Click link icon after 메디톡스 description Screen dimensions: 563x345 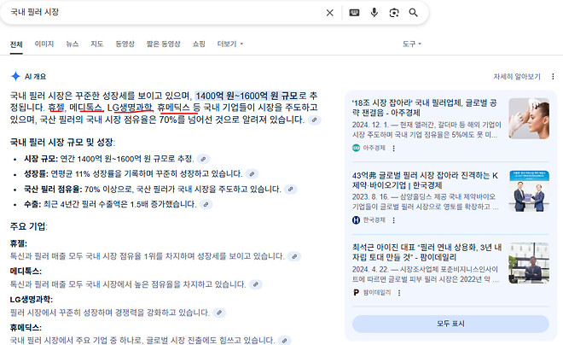tap(256, 284)
